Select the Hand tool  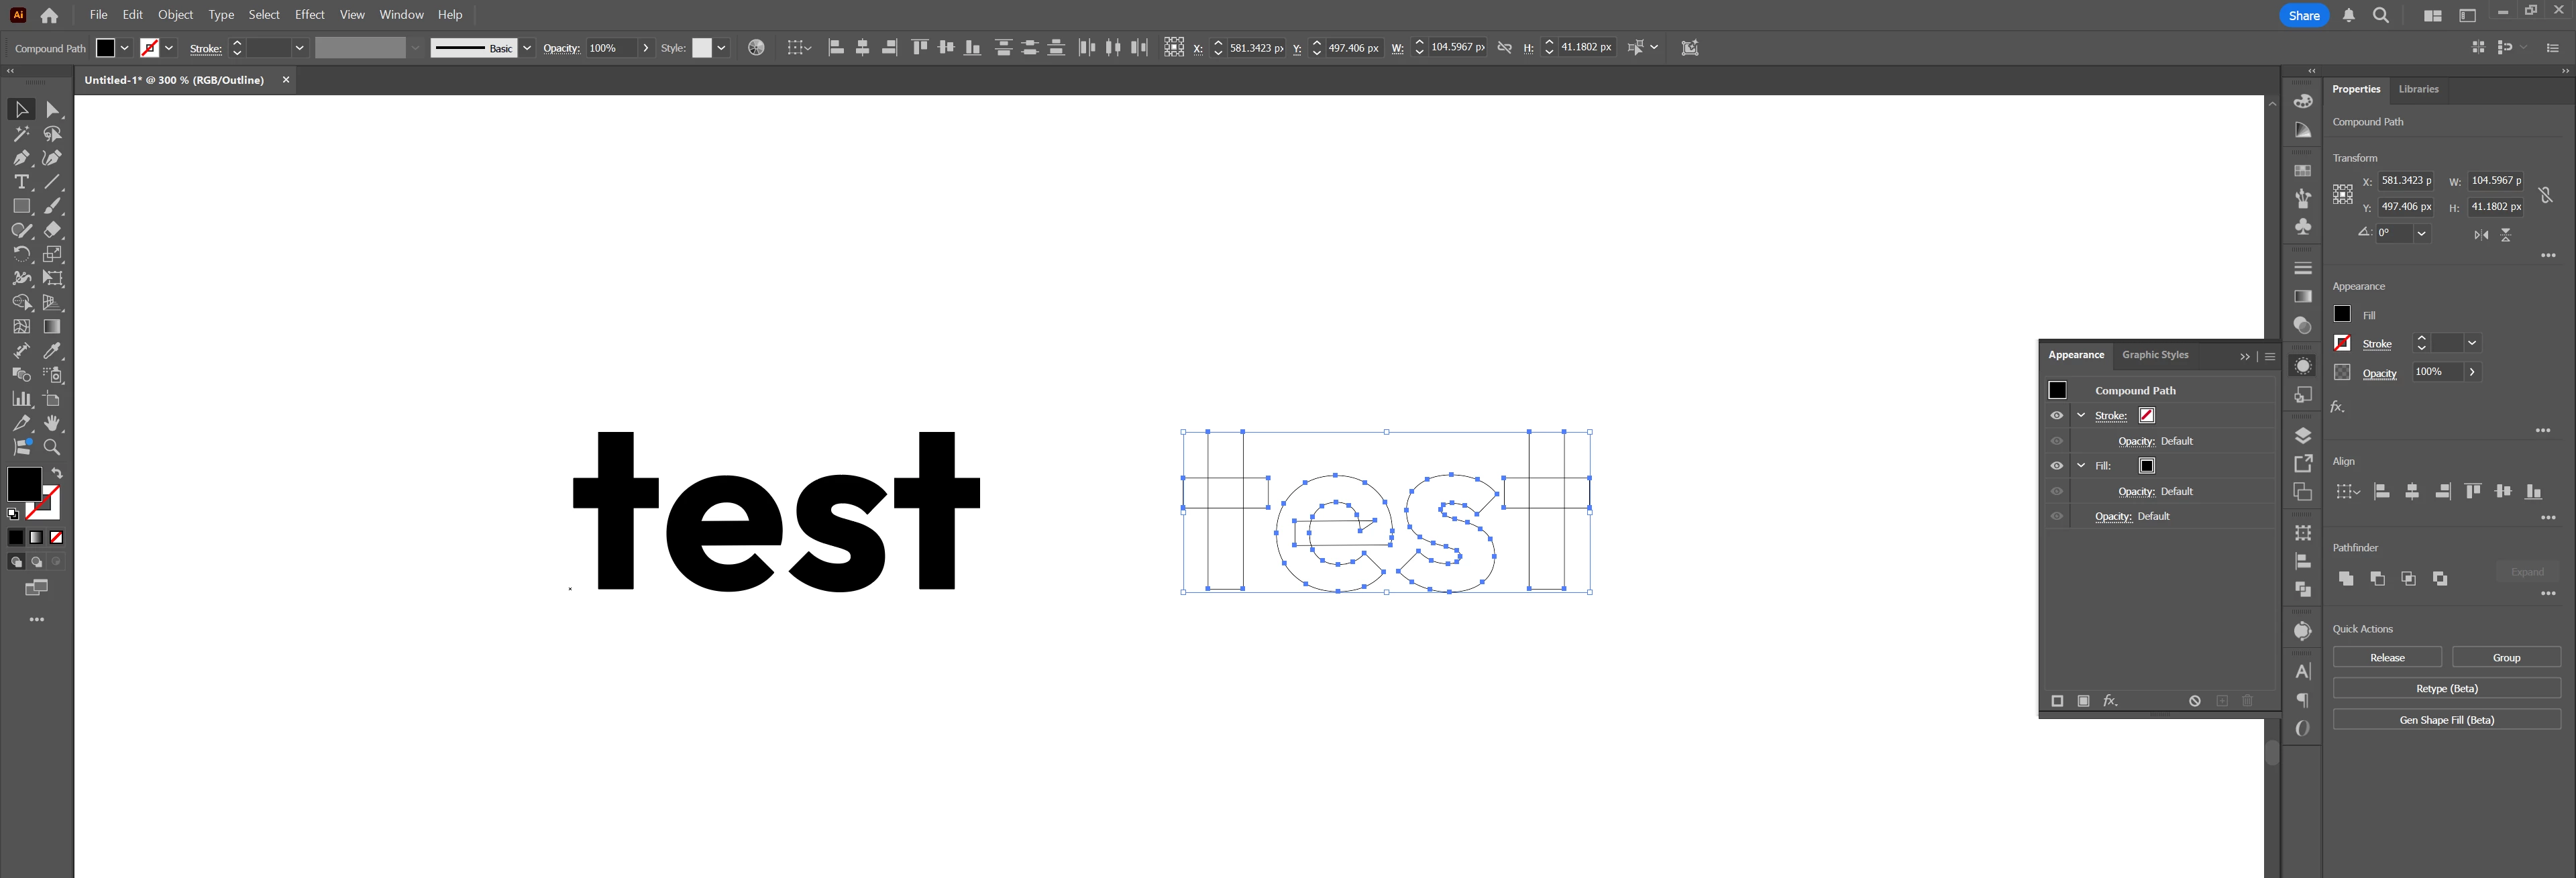[x=52, y=423]
